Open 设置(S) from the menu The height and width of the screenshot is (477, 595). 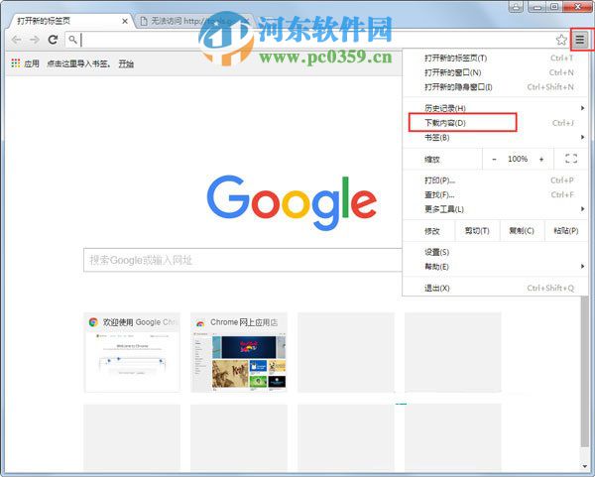[495, 252]
